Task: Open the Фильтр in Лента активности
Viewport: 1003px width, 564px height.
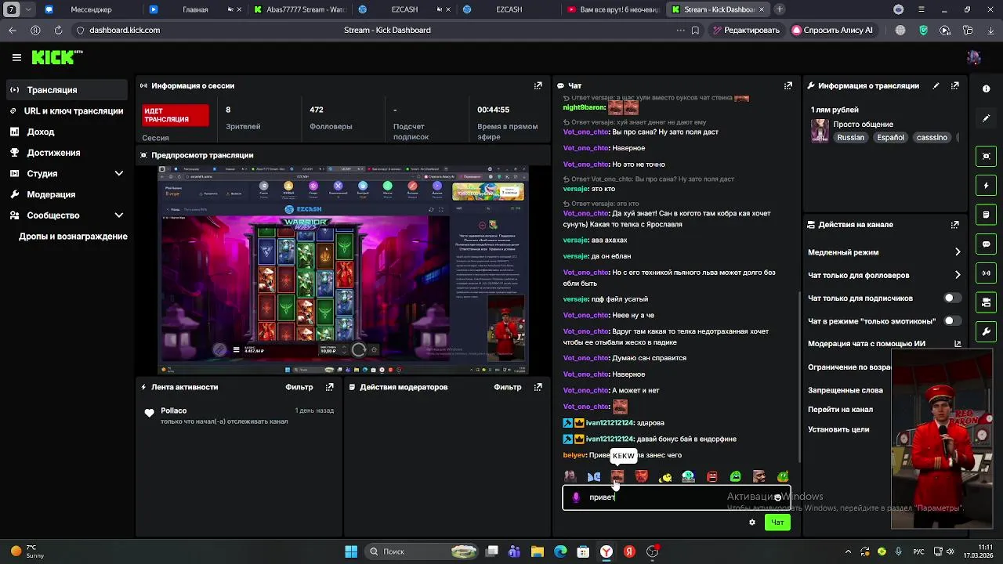Action: tap(299, 387)
